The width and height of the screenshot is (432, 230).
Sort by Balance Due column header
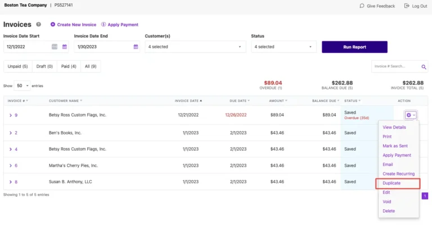[x=325, y=101]
